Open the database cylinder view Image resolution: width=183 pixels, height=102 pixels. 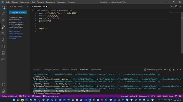(x=3, y=46)
